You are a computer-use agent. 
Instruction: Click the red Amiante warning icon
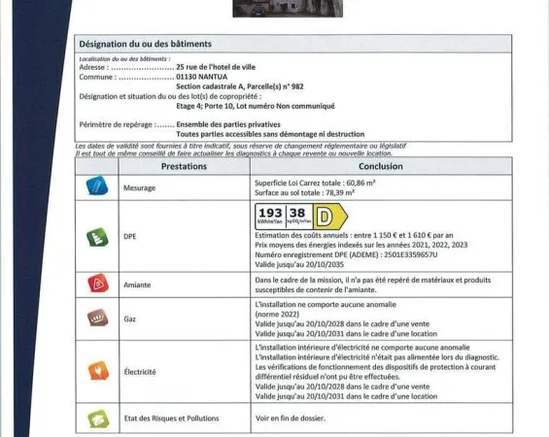98,284
